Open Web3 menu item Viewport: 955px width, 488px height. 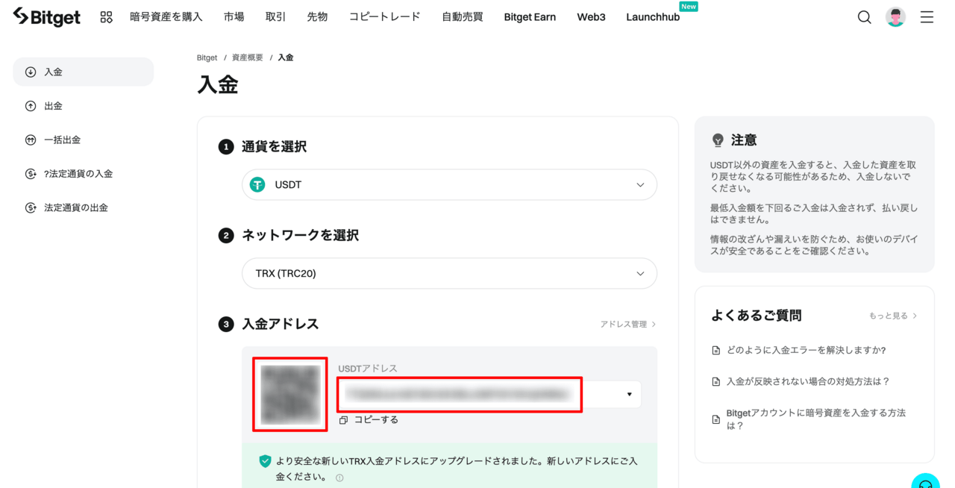coord(591,16)
